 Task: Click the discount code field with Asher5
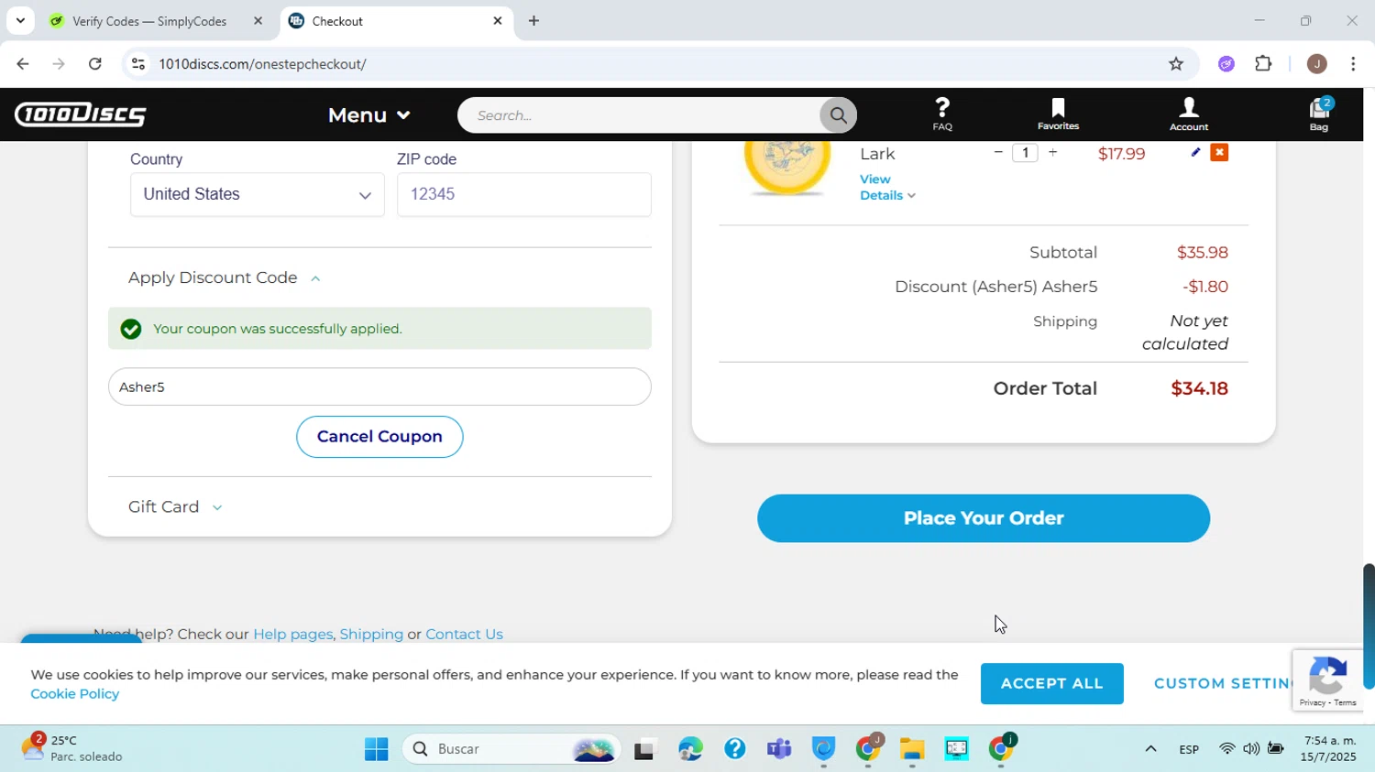coord(379,386)
